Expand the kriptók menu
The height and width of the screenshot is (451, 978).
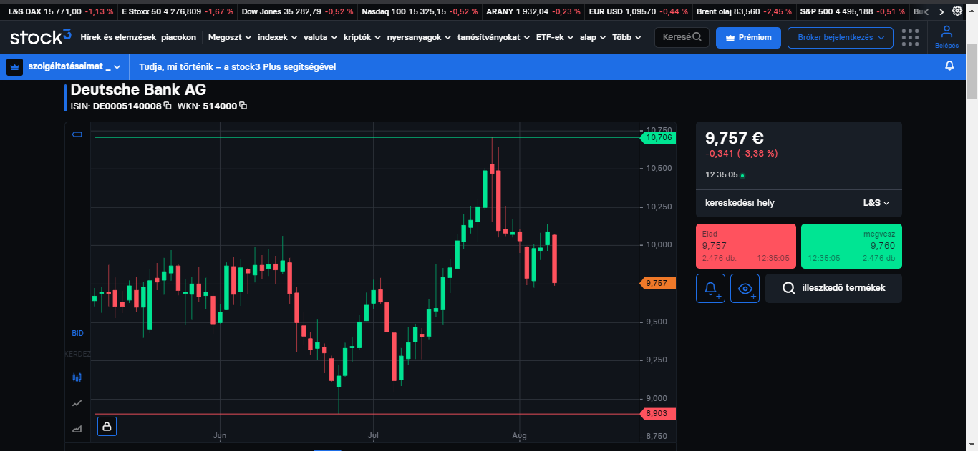tap(362, 37)
